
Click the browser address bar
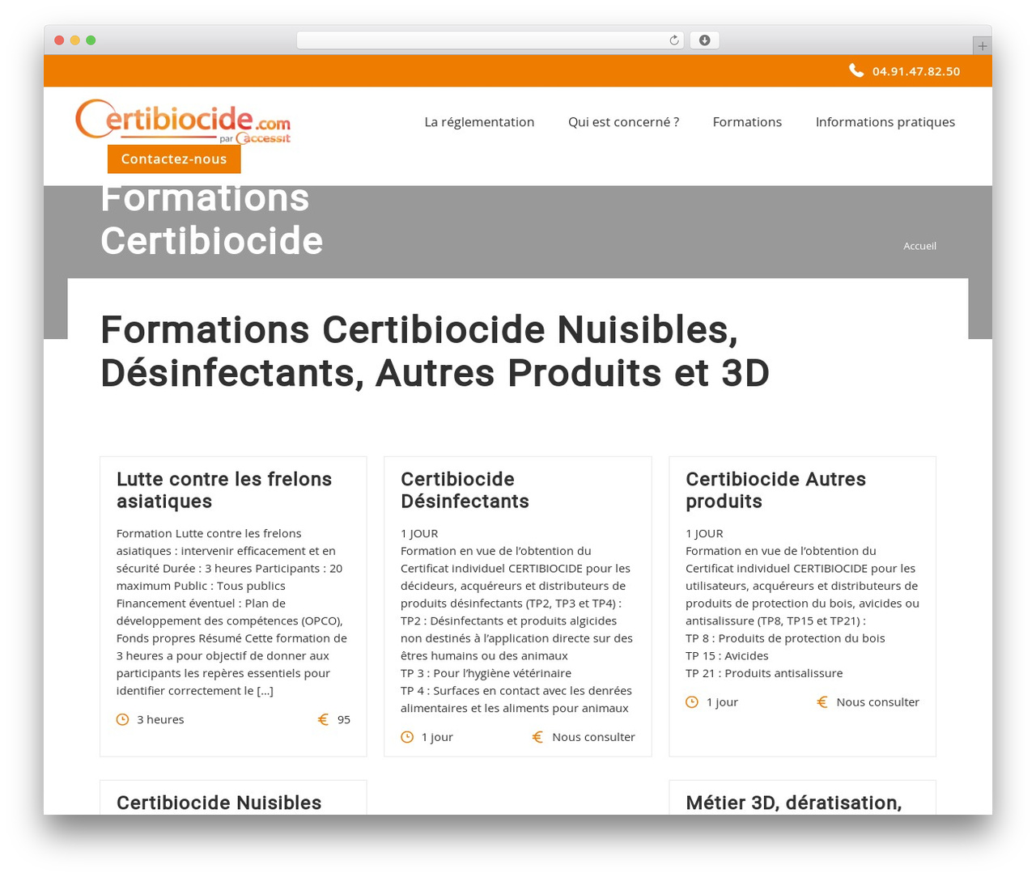[490, 40]
